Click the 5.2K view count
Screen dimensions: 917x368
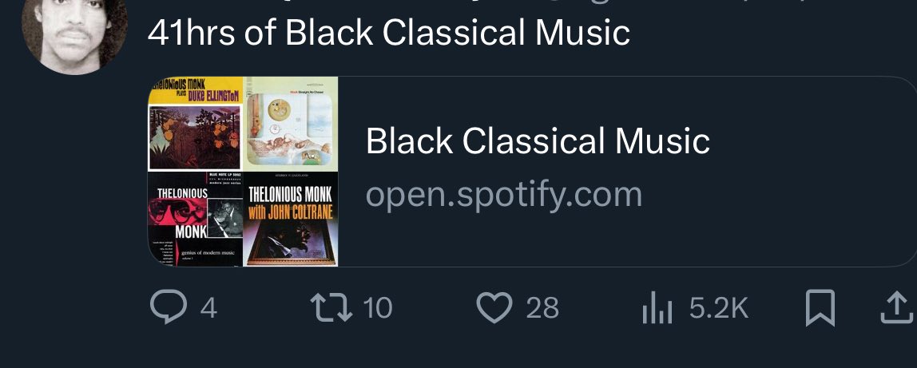coord(719,308)
